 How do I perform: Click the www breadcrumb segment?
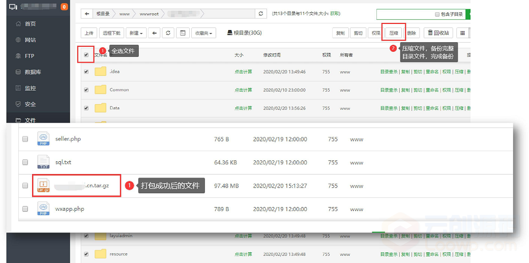point(125,14)
